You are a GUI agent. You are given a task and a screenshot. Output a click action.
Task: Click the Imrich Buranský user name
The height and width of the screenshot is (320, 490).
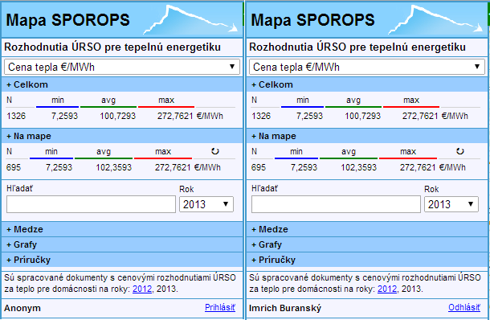coord(285,308)
